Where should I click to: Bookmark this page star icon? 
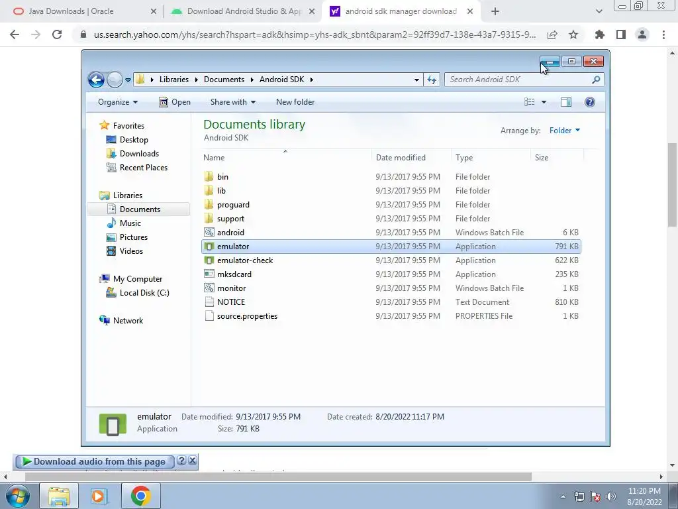pyautogui.click(x=573, y=34)
